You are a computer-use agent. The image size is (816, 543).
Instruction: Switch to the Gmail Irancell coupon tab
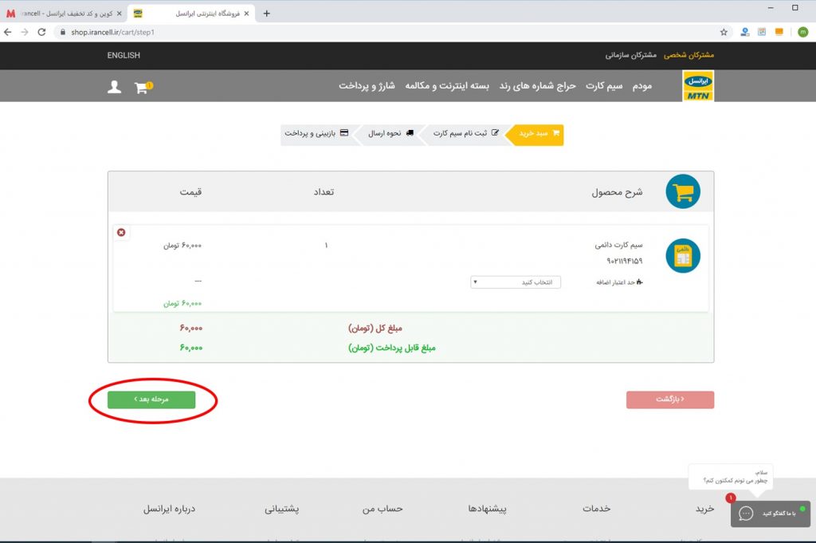tap(65, 14)
